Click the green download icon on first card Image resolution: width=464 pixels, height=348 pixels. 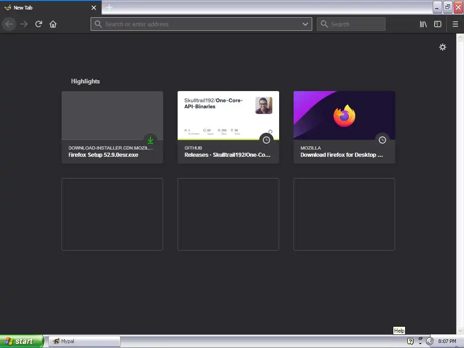(x=150, y=140)
